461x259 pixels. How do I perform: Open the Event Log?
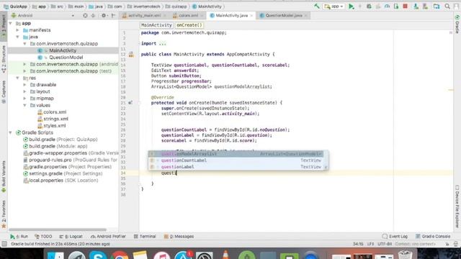point(395,236)
